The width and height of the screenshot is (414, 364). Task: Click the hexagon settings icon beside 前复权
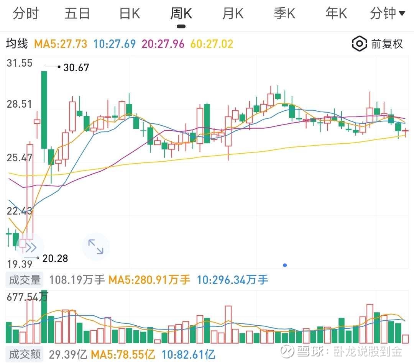pyautogui.click(x=359, y=44)
